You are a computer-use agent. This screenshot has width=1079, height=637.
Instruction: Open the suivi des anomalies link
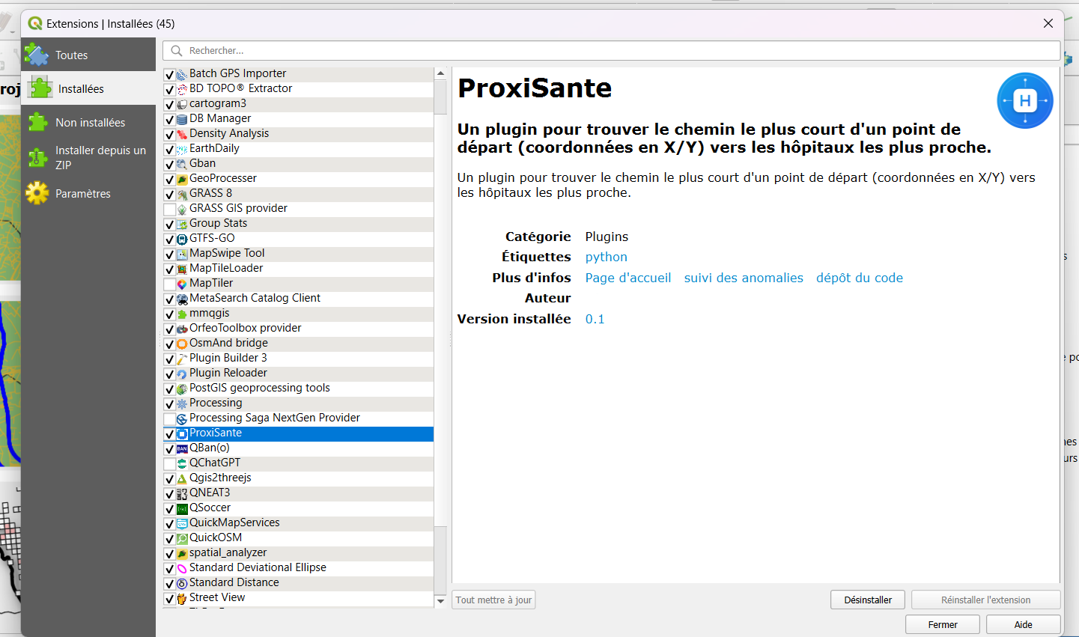744,278
